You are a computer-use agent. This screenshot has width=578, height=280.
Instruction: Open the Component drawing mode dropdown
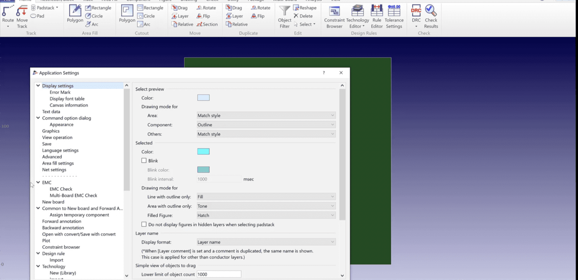pyautogui.click(x=266, y=125)
